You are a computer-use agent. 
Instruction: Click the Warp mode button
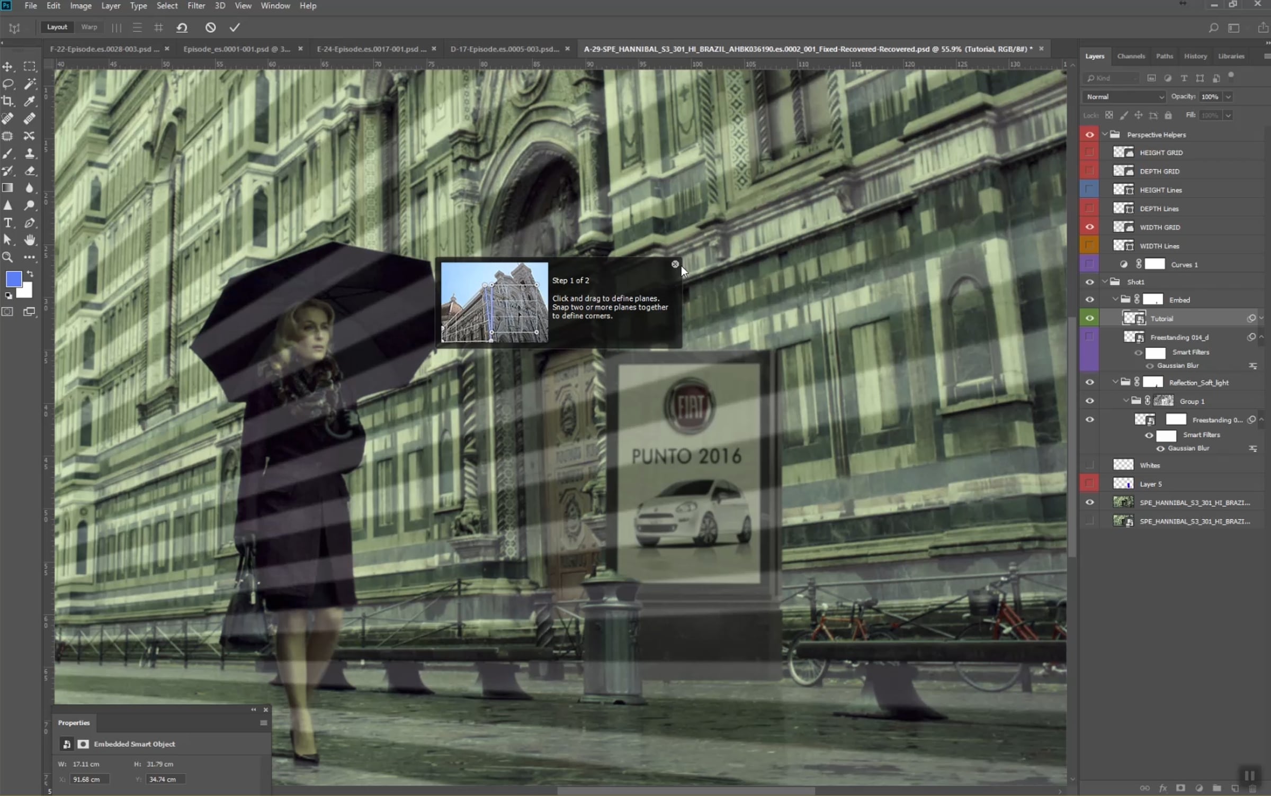[89, 27]
